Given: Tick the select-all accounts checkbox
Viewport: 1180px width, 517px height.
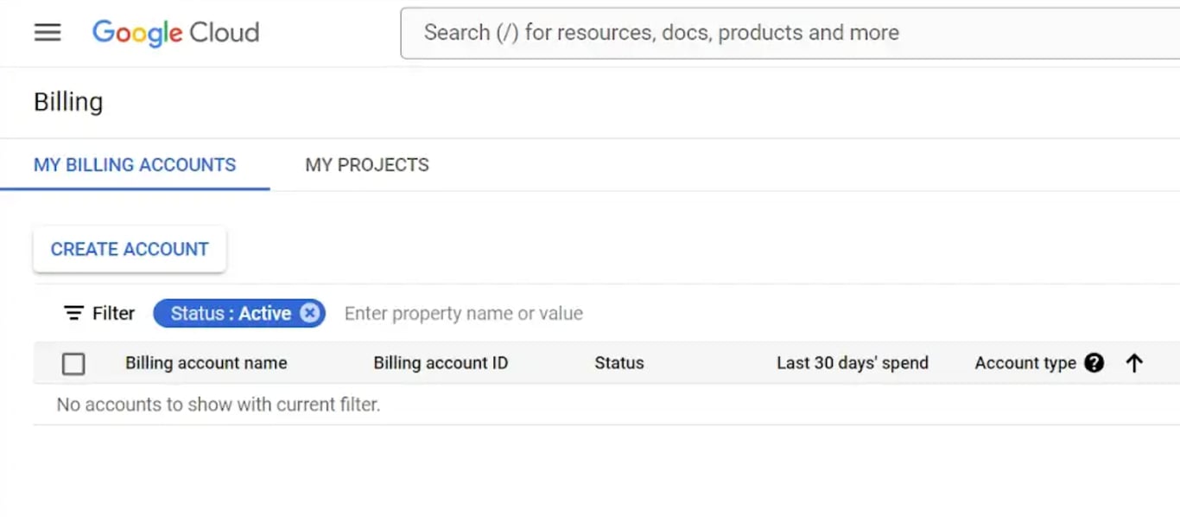Looking at the screenshot, I should [73, 364].
